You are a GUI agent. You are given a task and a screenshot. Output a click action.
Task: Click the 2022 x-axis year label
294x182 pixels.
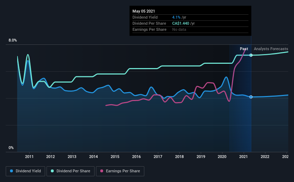[x=265, y=157]
